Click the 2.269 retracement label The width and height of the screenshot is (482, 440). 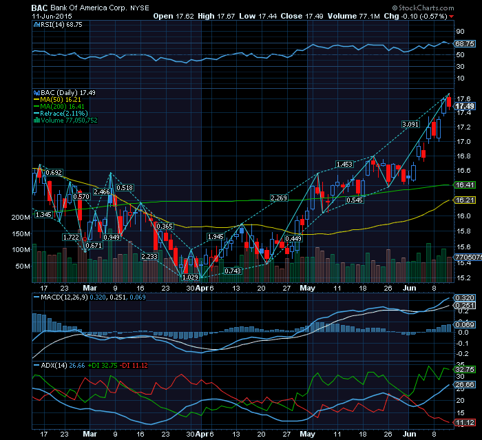point(279,198)
